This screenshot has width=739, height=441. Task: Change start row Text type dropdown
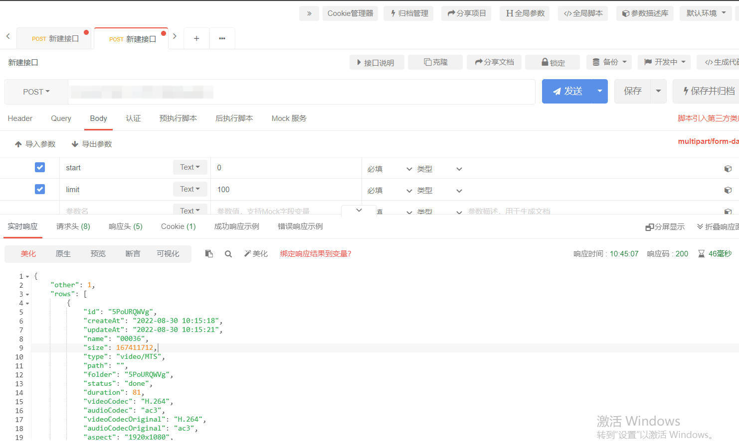tap(190, 167)
